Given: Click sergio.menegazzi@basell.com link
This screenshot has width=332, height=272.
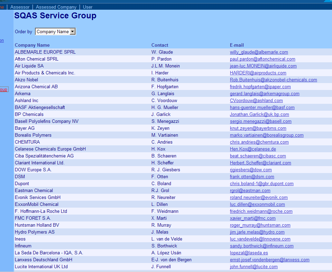Looking at the screenshot, I should [261, 121].
